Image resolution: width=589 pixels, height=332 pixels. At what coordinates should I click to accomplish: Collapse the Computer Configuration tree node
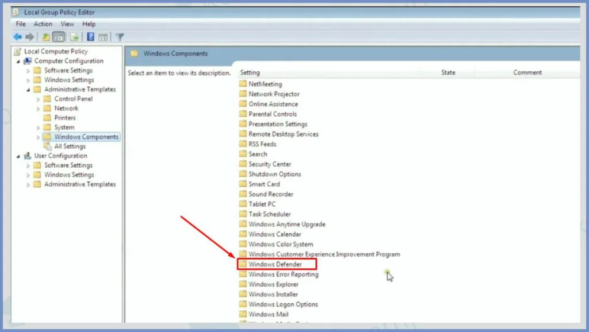tap(18, 61)
